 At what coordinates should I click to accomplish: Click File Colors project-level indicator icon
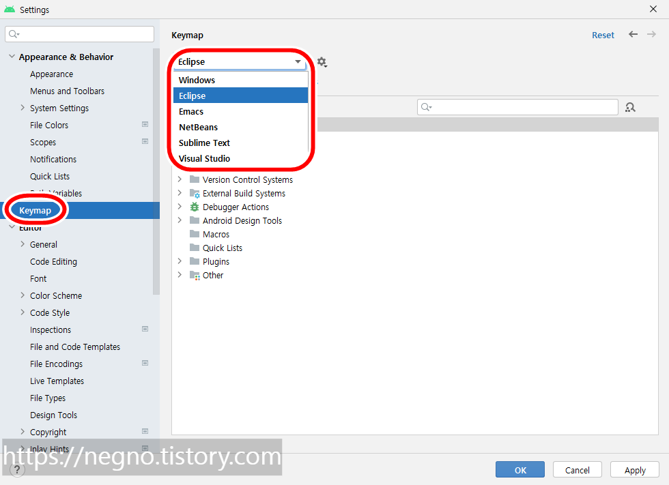(145, 124)
